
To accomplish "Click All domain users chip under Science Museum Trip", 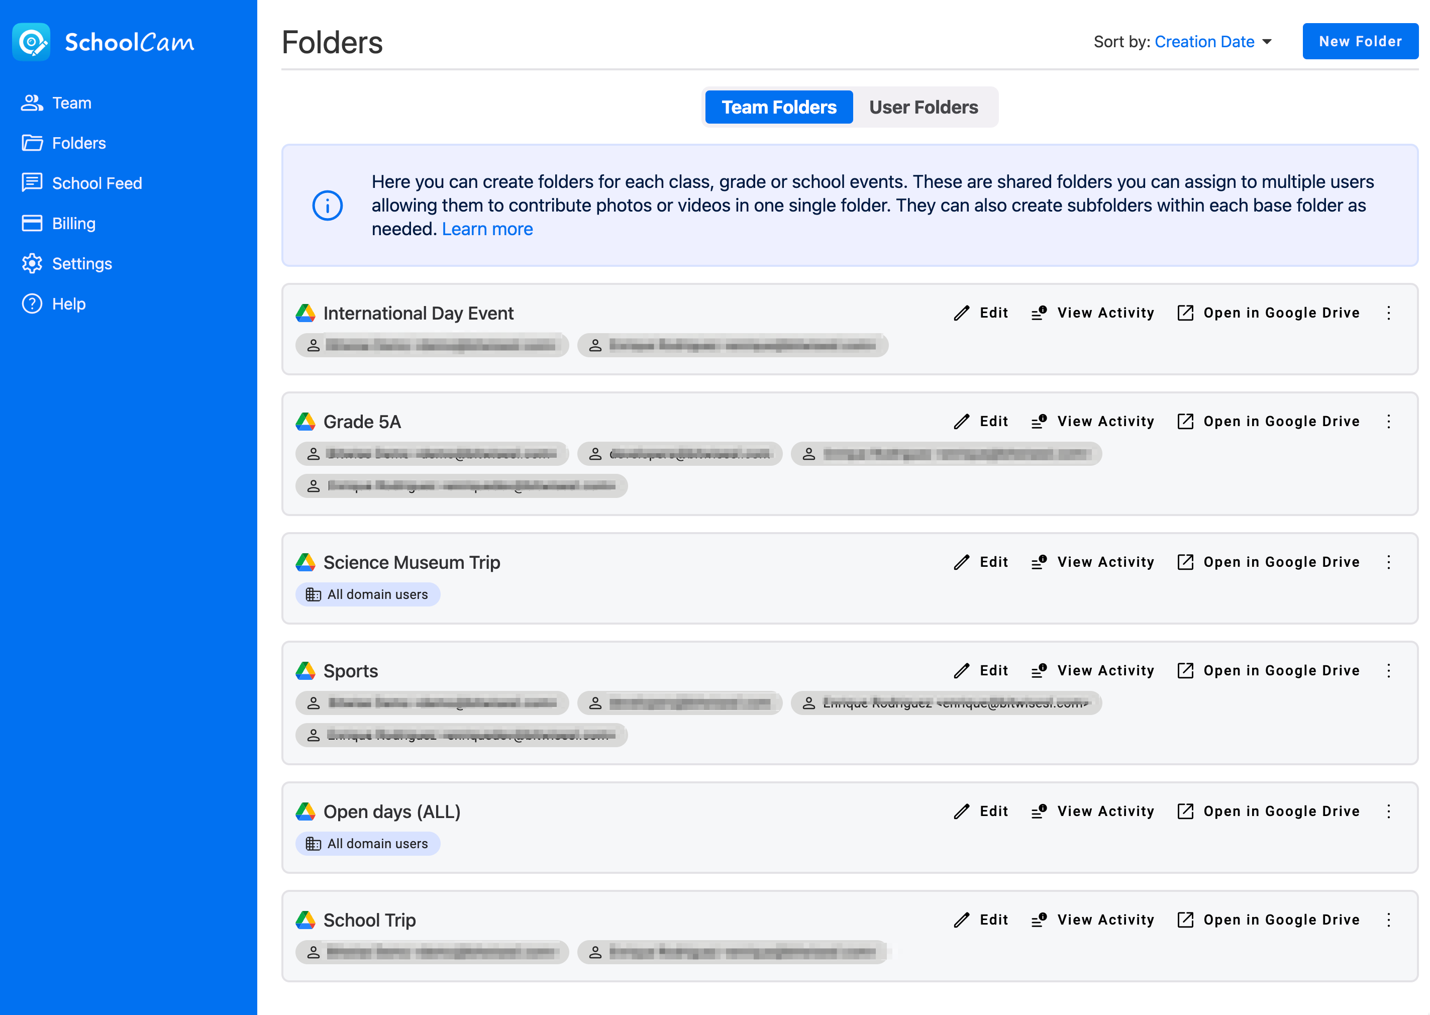I will click(367, 594).
